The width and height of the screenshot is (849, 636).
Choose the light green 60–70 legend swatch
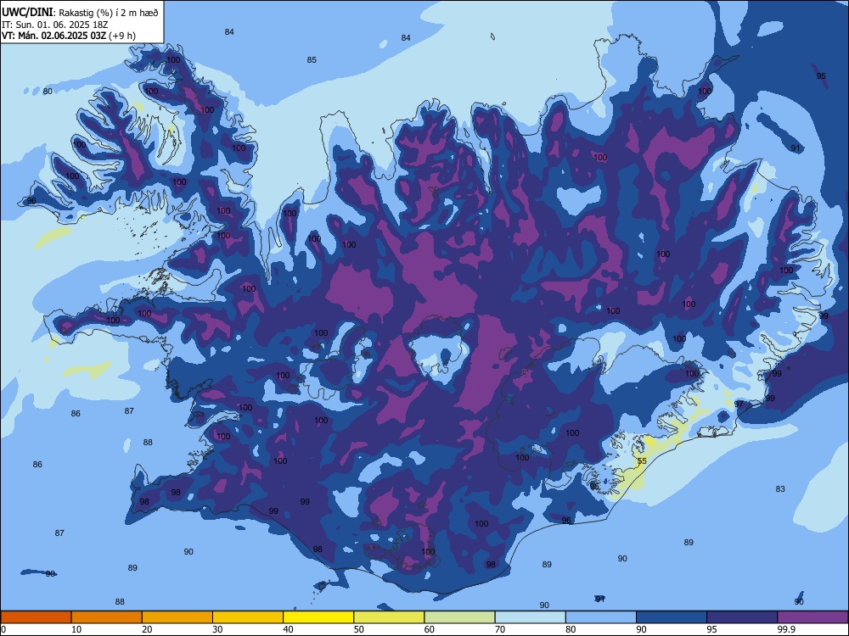[459, 617]
